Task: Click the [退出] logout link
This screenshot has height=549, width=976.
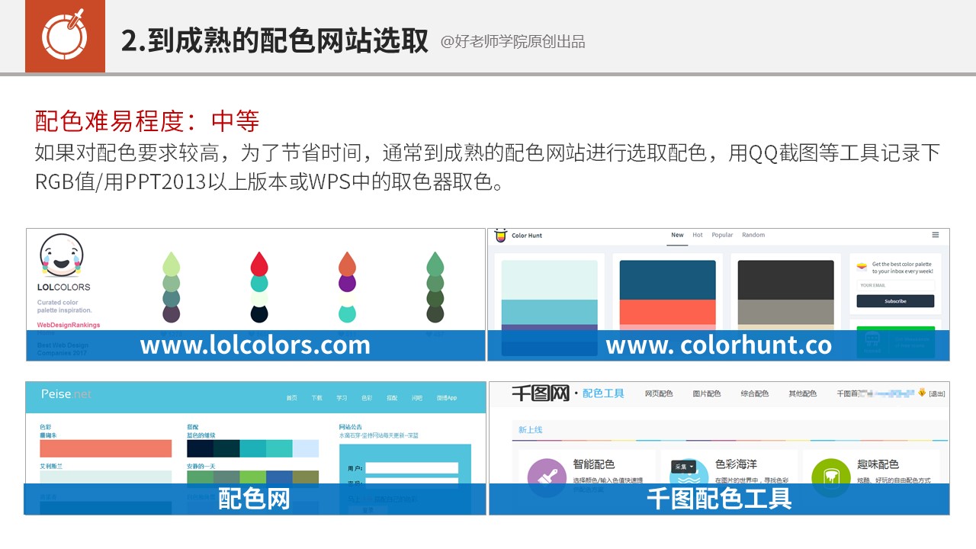Action: pyautogui.click(x=937, y=393)
